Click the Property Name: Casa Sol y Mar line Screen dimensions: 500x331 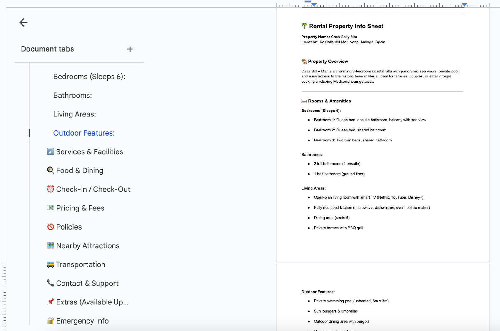pos(329,37)
